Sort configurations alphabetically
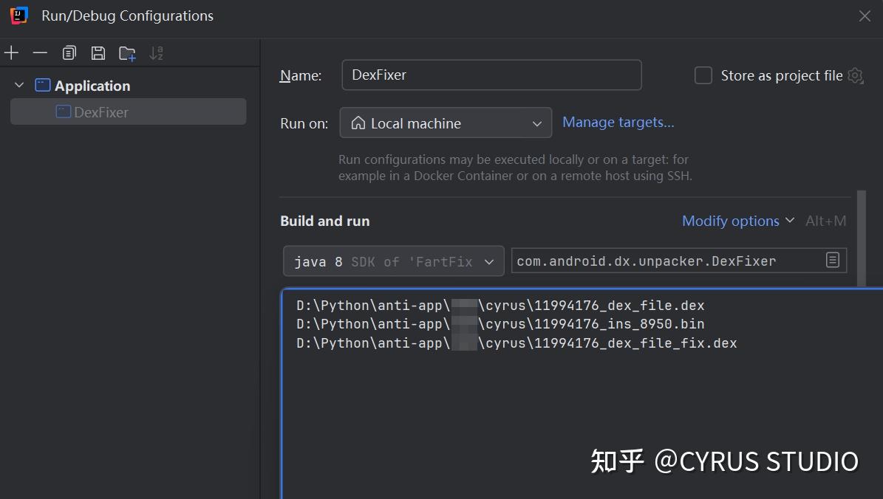883x499 pixels. (156, 52)
